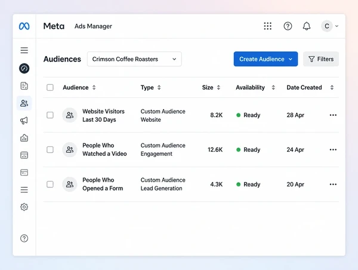Click the Date Created column header label
This screenshot has width=358, height=270.
pyautogui.click(x=304, y=87)
